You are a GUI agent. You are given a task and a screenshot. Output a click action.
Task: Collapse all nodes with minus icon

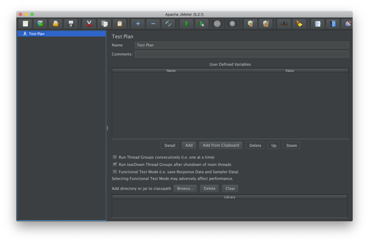point(153,24)
